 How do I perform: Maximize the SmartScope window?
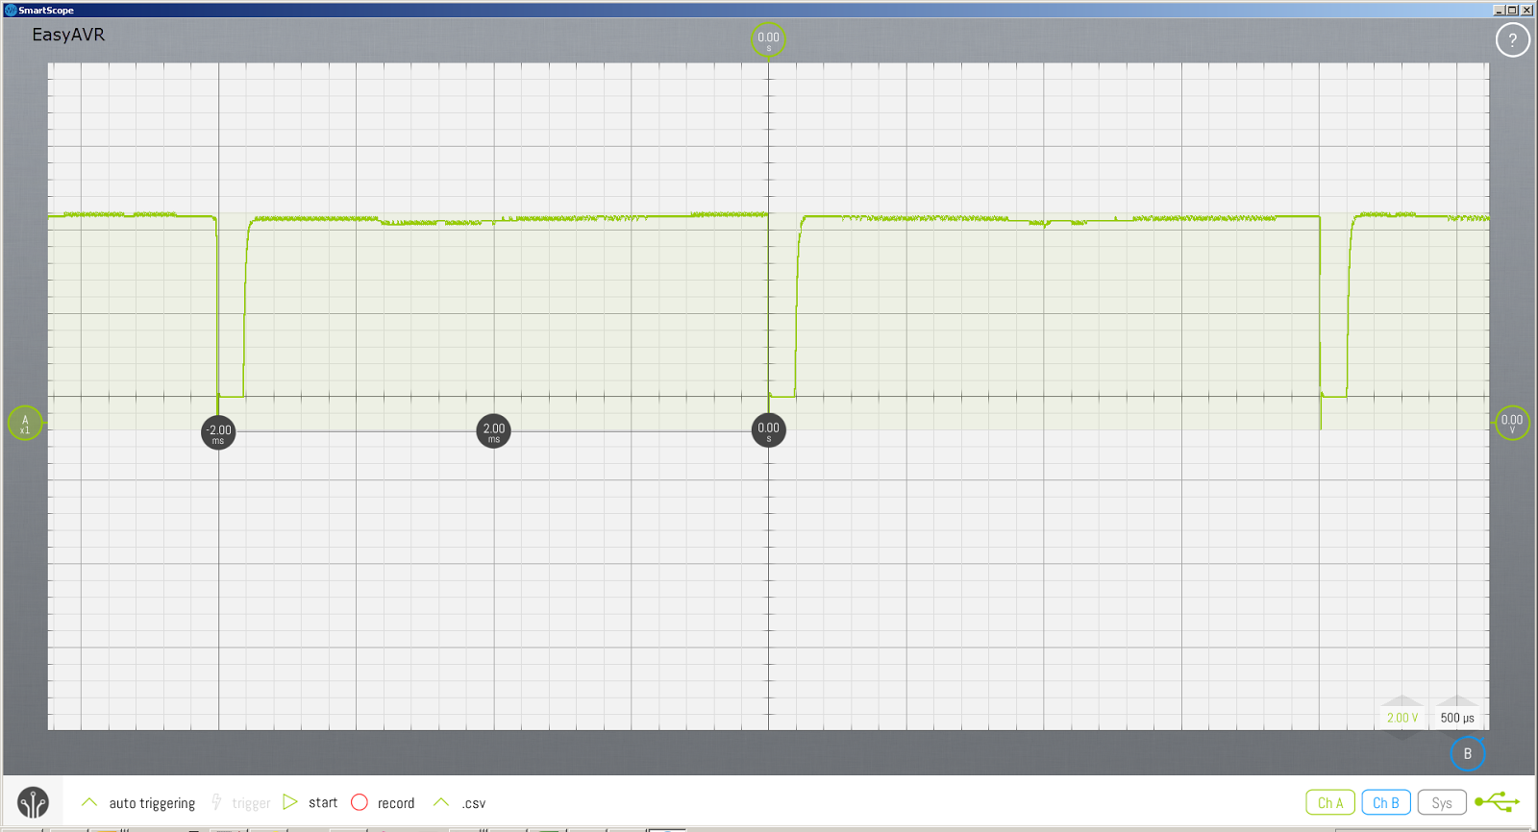tap(1512, 10)
